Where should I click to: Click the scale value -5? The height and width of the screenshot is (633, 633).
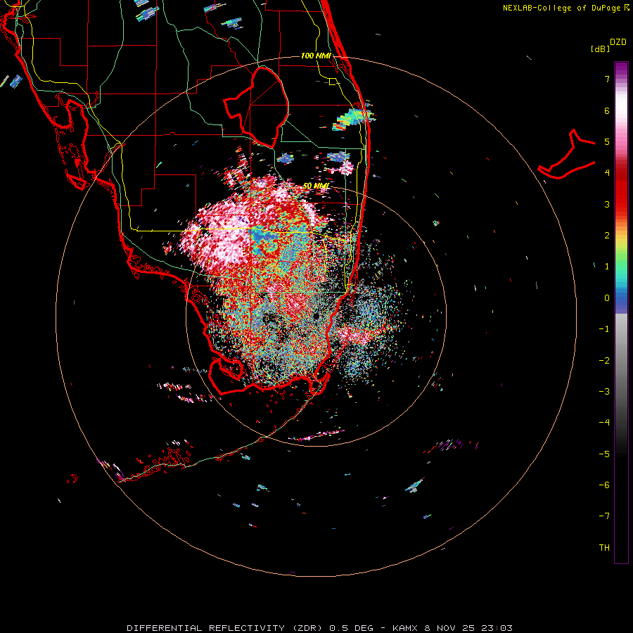[x=604, y=454]
